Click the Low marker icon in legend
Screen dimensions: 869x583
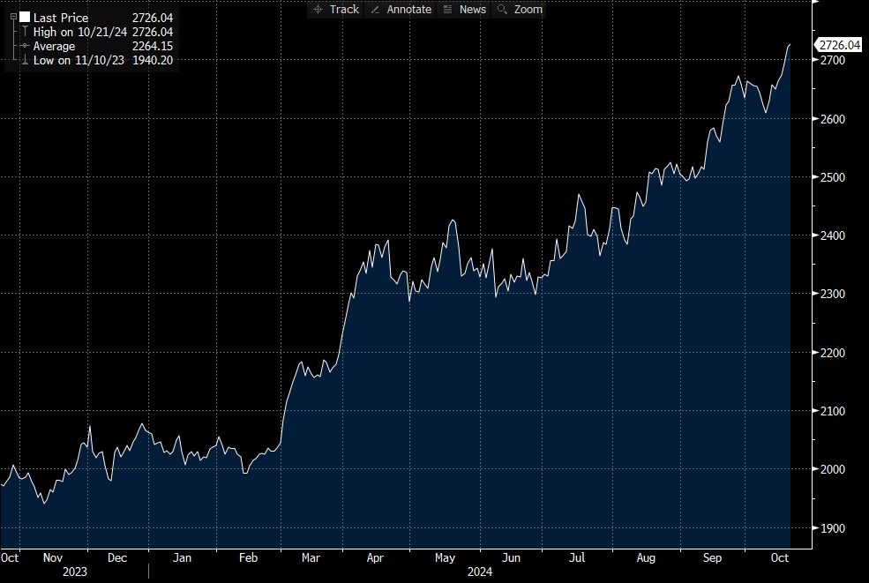pyautogui.click(x=25, y=60)
